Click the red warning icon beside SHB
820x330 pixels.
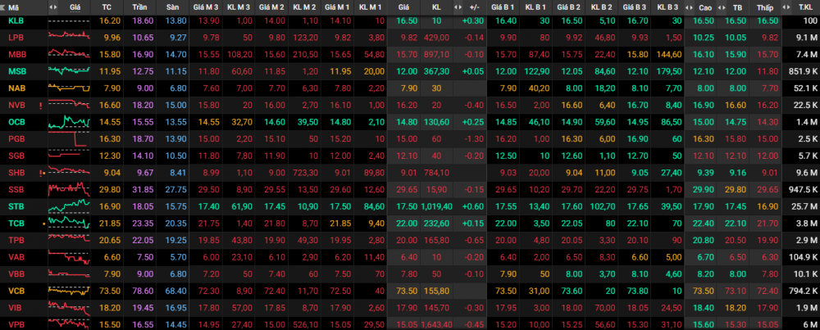coord(40,173)
